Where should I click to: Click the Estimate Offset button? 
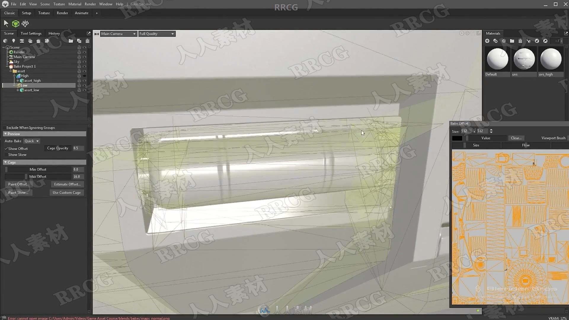click(67, 184)
